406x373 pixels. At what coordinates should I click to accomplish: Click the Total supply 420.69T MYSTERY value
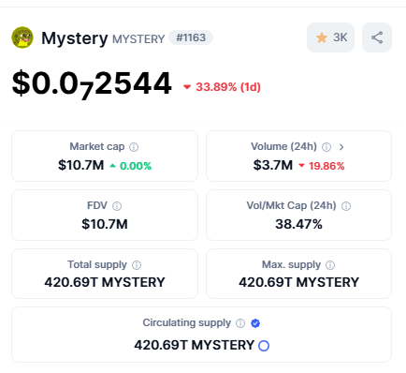tap(105, 282)
